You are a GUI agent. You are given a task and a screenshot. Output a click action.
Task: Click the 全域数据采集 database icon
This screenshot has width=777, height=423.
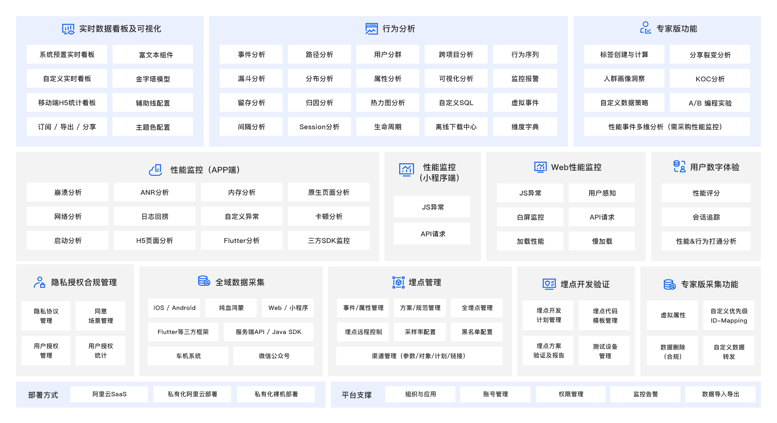(x=204, y=281)
